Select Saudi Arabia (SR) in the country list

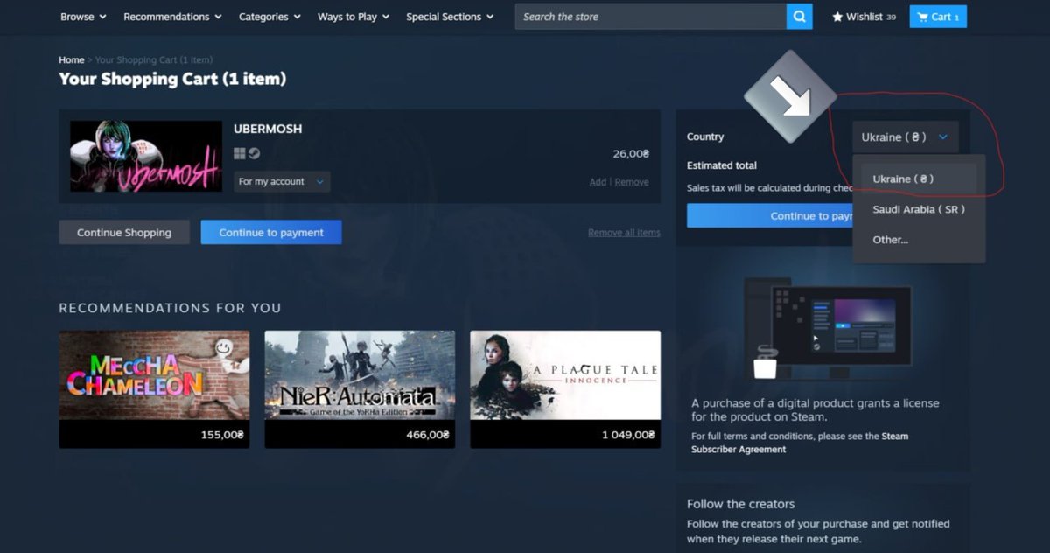(919, 209)
